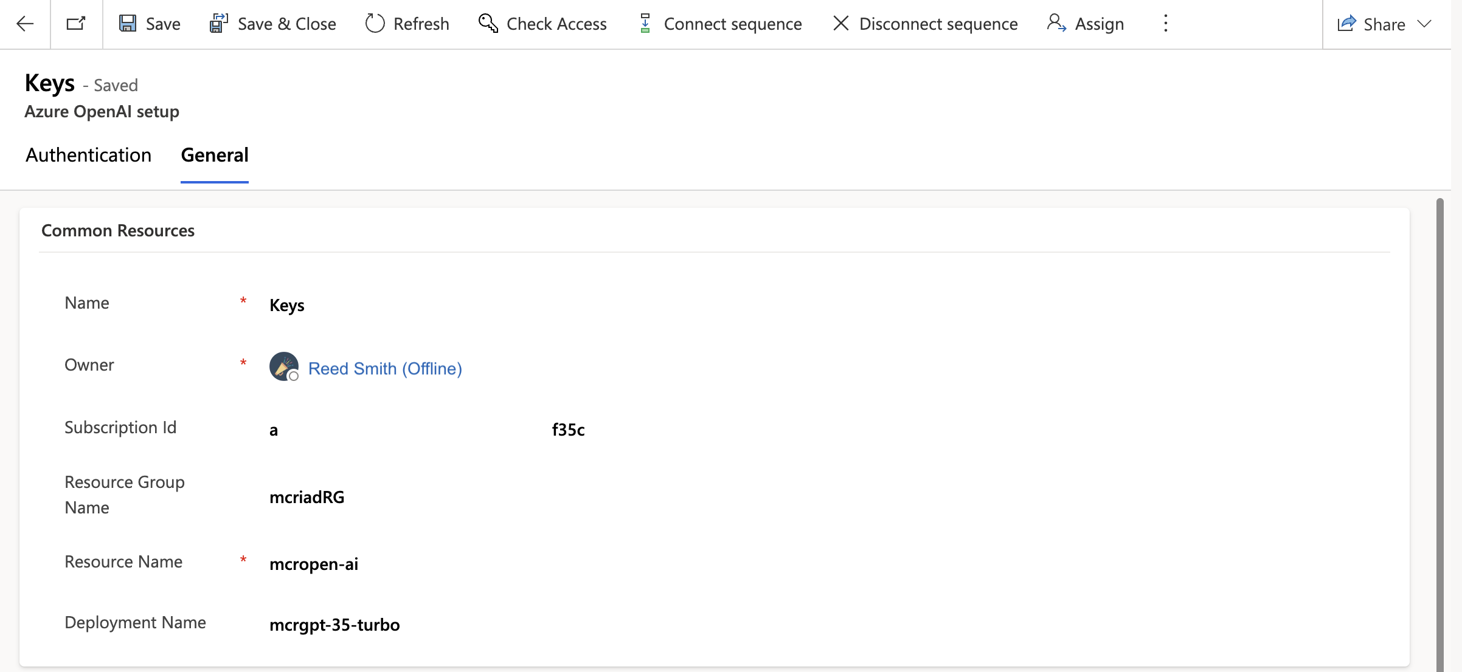
Task: Click the Check Access key icon
Action: point(488,24)
